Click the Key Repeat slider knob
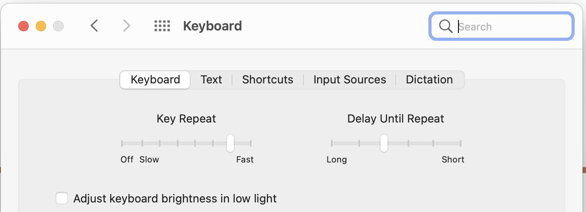Viewport: 586px width, 212px height. 230,143
